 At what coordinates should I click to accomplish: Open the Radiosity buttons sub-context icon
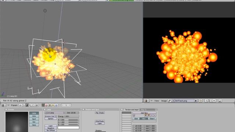pos(53,105)
